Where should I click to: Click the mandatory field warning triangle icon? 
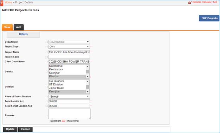click(x=189, y=2)
